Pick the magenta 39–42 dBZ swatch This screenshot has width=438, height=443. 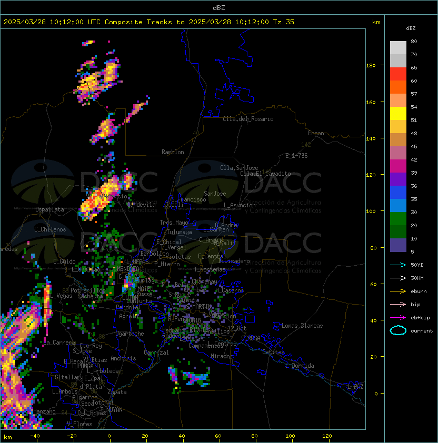398,166
